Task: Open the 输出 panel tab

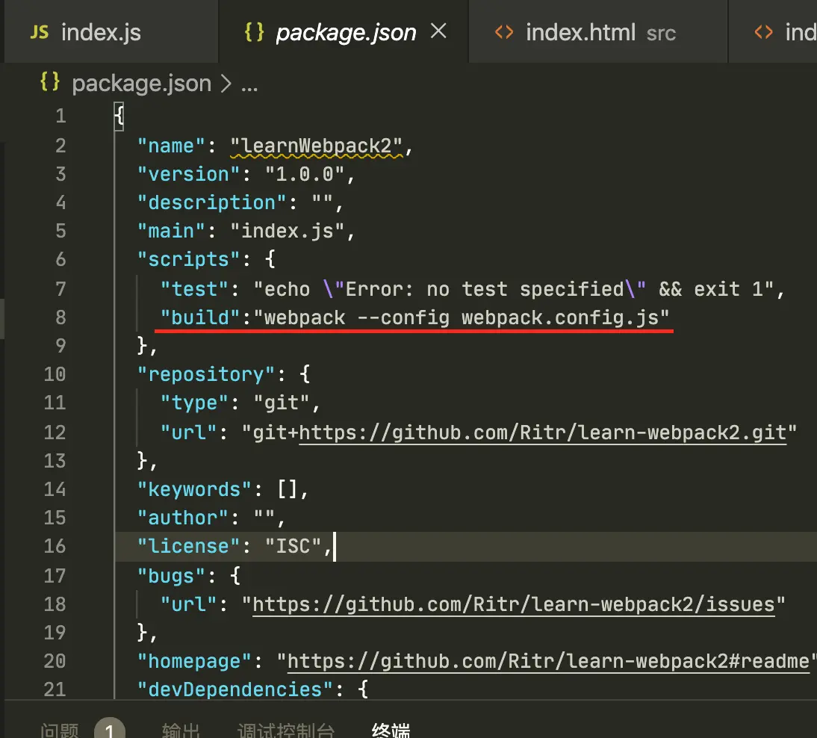Action: pyautogui.click(x=181, y=730)
